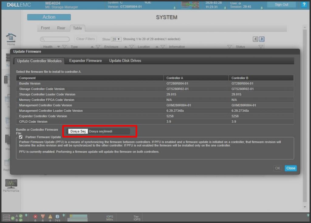Viewport: 311px width, 223px height.
Task: Sort by Health column arrow
Action: coord(59,47)
